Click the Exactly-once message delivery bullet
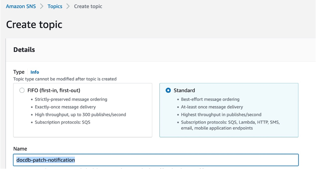 (x=69, y=107)
